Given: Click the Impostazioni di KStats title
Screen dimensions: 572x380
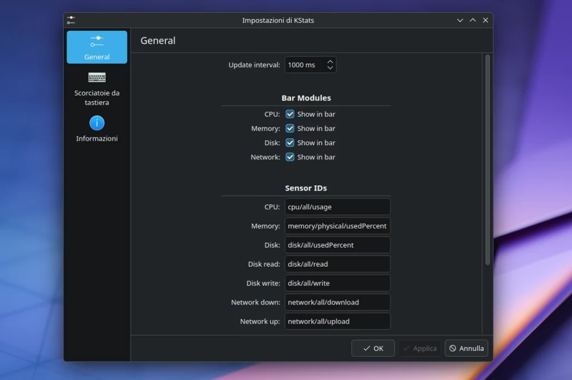Looking at the screenshot, I should [278, 21].
